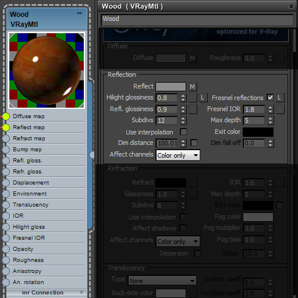Collapse the Wood node with minus icon
This screenshot has height=298, width=298.
(79, 13)
